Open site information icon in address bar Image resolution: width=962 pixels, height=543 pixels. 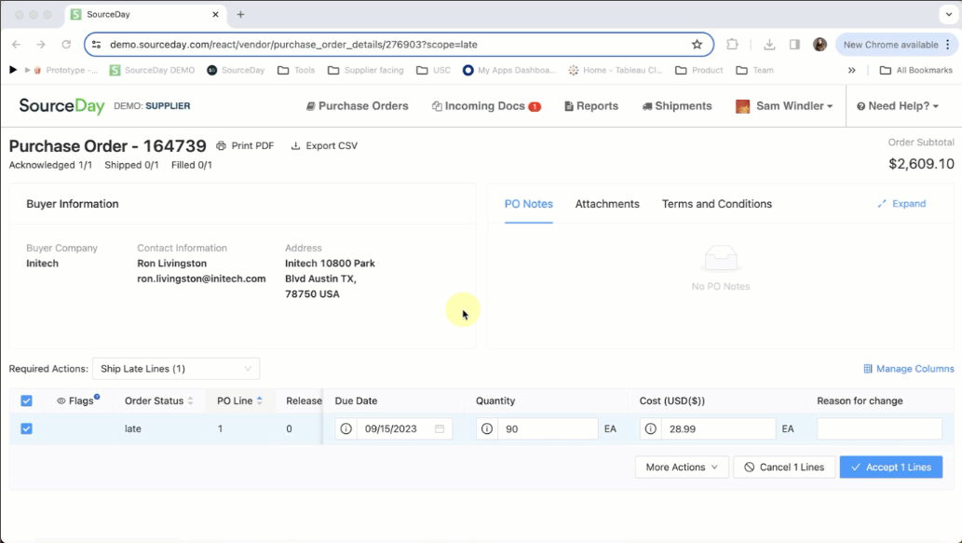[96, 44]
